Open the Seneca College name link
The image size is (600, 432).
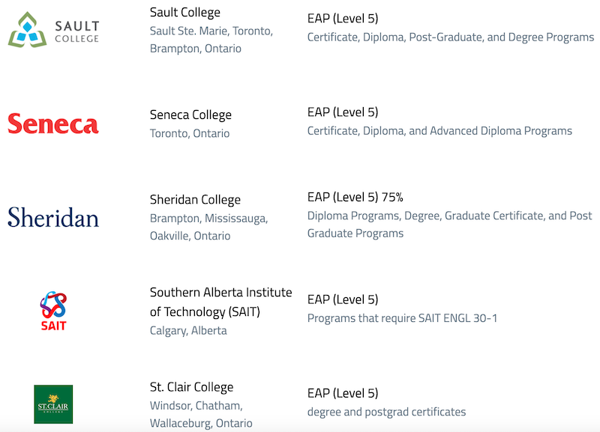click(190, 115)
